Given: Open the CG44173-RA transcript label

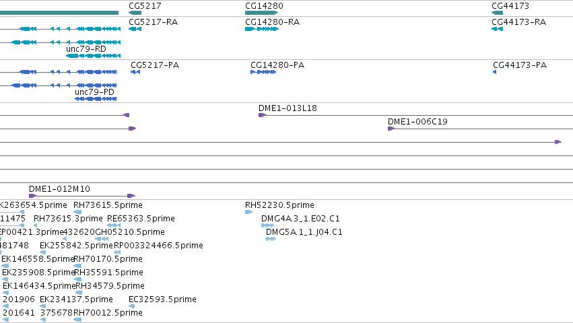Looking at the screenshot, I should [519, 22].
